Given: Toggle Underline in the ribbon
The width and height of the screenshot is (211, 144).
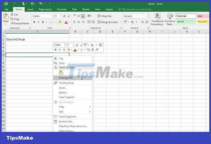Looking at the screenshot, I should click(x=43, y=22).
